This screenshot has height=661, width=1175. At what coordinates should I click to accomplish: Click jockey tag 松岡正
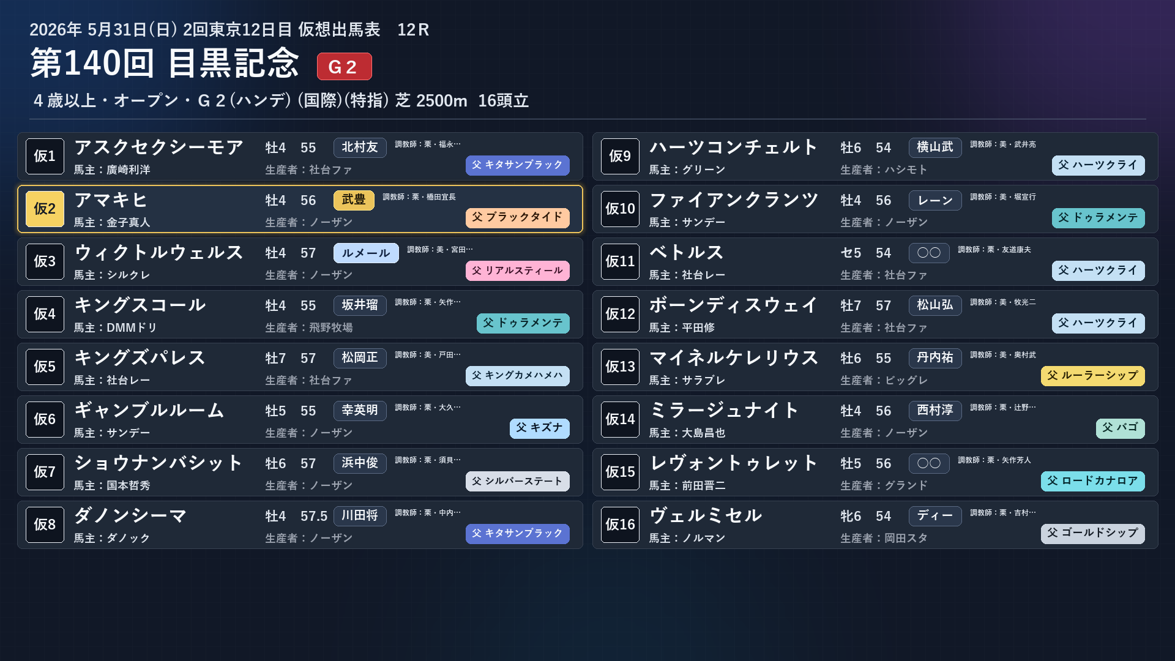point(360,358)
